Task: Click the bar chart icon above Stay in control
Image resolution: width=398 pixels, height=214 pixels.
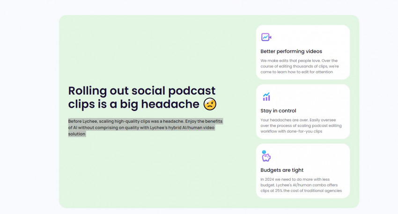Action: pos(266,97)
